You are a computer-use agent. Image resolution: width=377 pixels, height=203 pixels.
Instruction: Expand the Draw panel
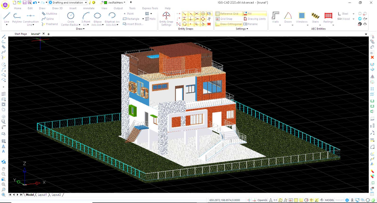click(80, 29)
